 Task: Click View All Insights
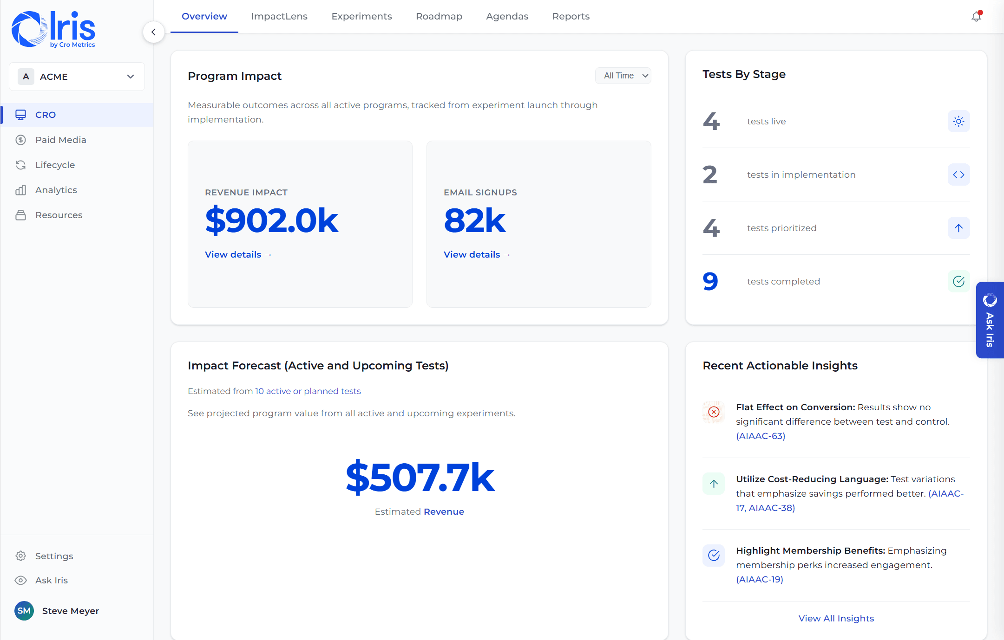(836, 618)
